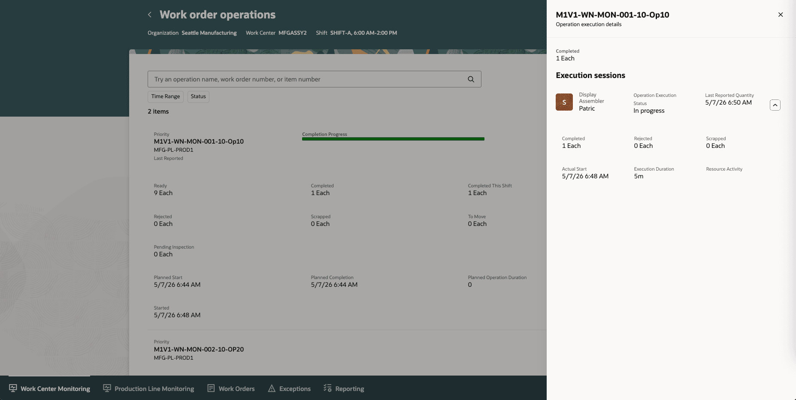Click the Planned Operation Duration value
This screenshot has height=400, width=796.
point(470,285)
